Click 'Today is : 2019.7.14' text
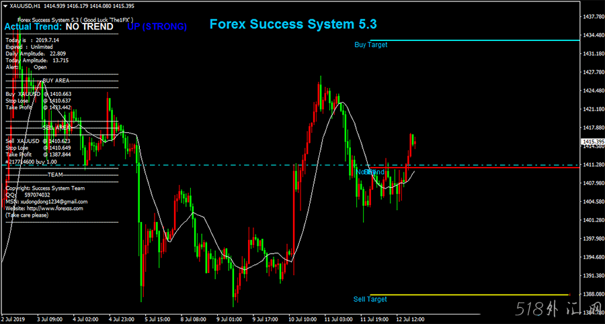Image resolution: width=605 pixels, height=324 pixels. 32,40
